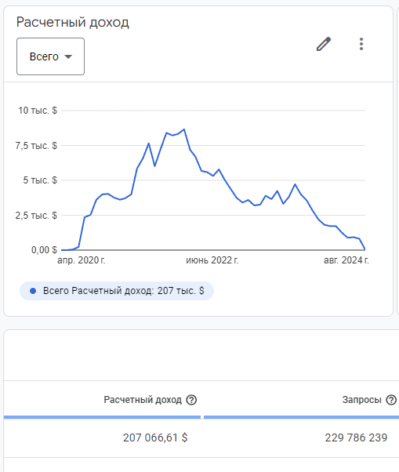Toggle the Всего Расчетный доход legend chip
The image size is (399, 472).
117,291
